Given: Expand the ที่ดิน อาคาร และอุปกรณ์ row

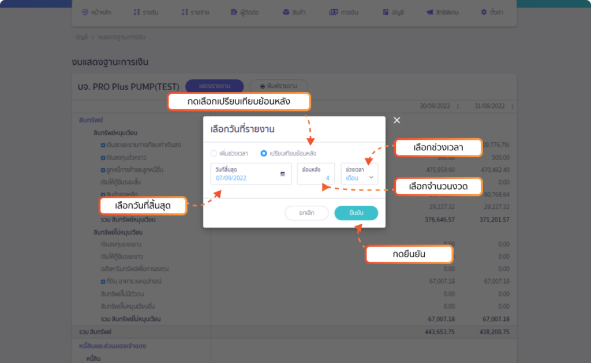Looking at the screenshot, I should click(x=103, y=281).
